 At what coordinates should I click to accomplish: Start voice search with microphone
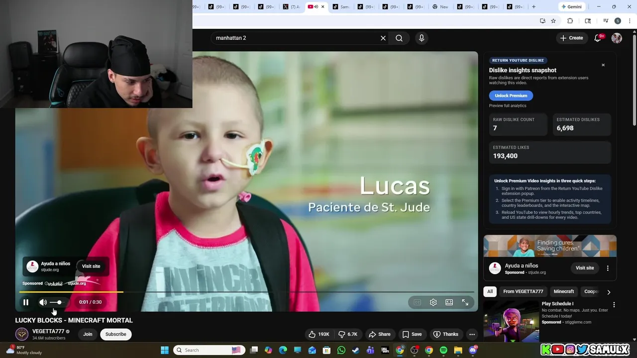(x=422, y=38)
